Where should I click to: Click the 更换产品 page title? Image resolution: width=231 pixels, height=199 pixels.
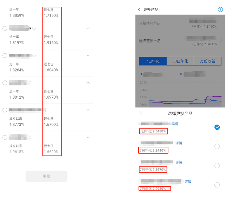pos(151,9)
